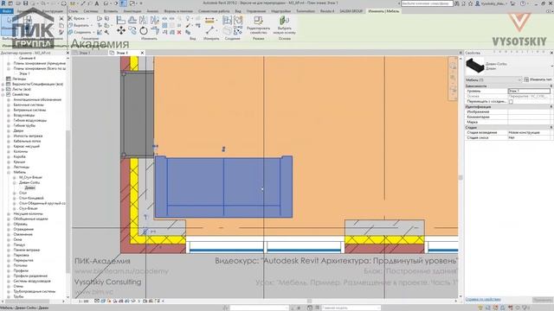This screenshot has width=554, height=311.
Task: Click the Pick New Host icon
Action: 284,21
